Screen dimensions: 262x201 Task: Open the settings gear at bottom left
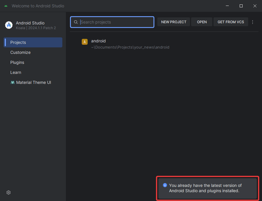click(8, 192)
